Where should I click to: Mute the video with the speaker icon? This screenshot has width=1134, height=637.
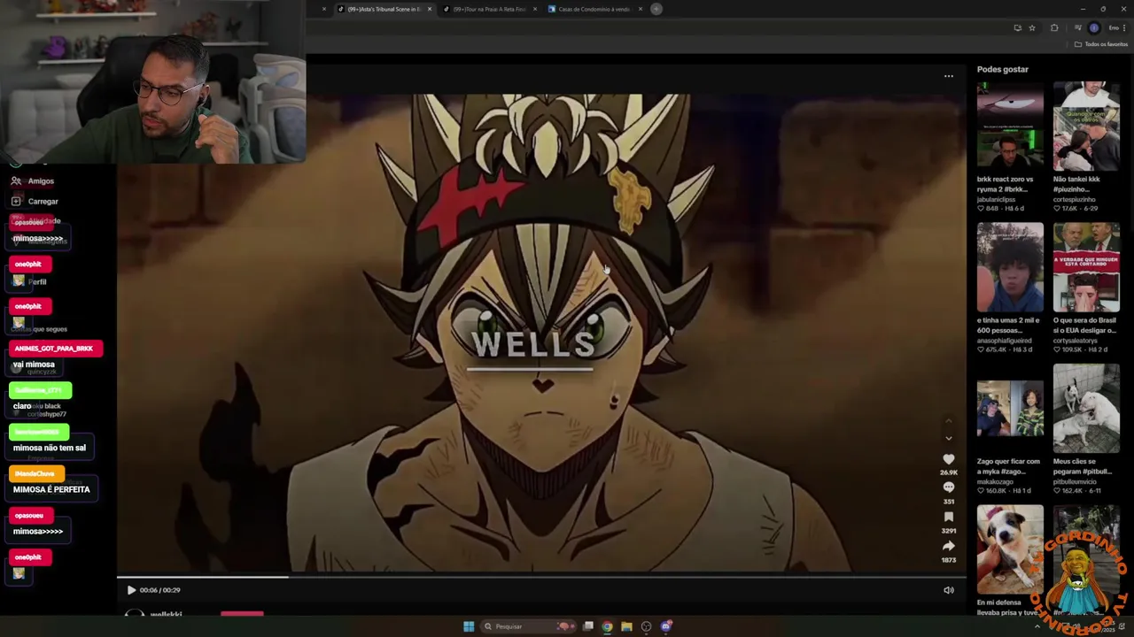(949, 590)
